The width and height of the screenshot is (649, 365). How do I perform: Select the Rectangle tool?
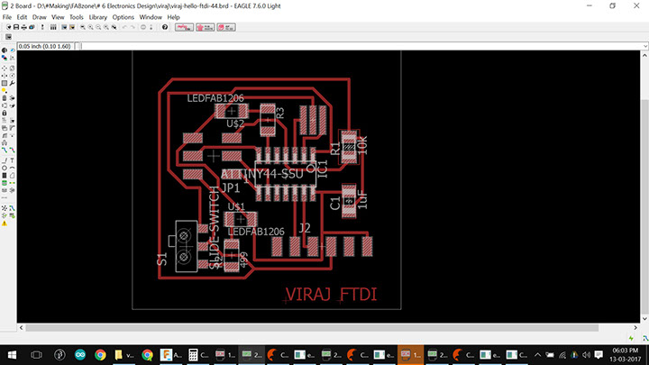click(5, 176)
